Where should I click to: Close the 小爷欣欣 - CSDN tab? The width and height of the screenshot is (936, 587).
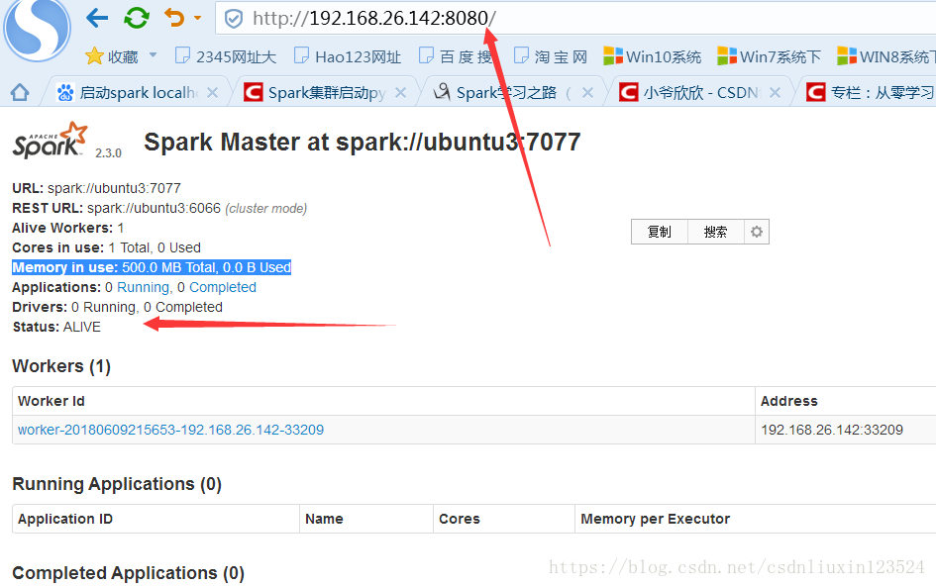775,92
